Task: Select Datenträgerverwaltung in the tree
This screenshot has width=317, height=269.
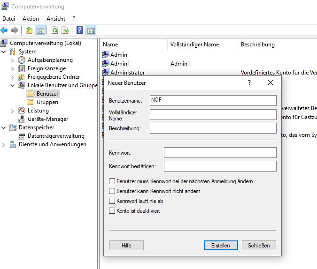Action: (56, 136)
